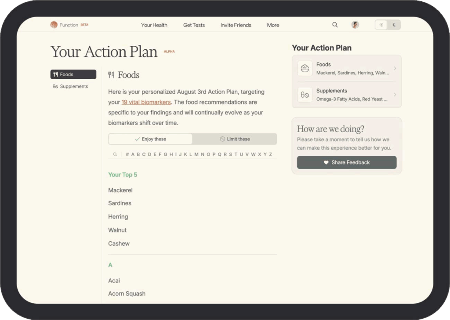Click the pill icon on Supplements card

click(305, 95)
